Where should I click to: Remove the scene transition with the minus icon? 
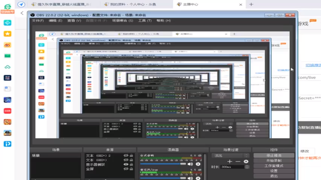[238, 162]
